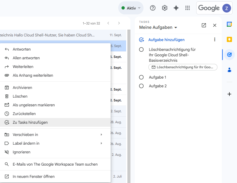Click Aufgabe hinzufügen
Image resolution: width=237 pixels, height=183 pixels.
pos(166,40)
